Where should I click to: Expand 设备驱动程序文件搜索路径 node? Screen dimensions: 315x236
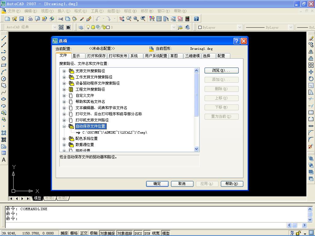(64, 83)
